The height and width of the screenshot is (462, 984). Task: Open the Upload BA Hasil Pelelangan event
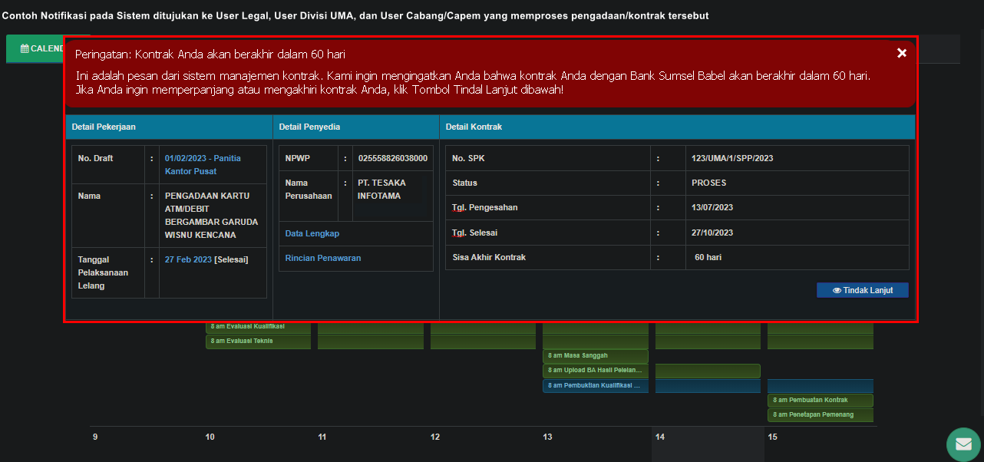pos(595,371)
